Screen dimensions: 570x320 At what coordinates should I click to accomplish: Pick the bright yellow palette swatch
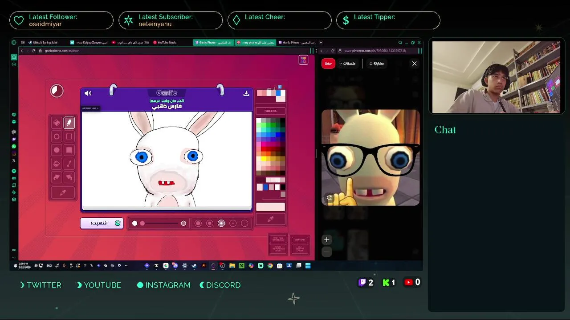pos(264,158)
